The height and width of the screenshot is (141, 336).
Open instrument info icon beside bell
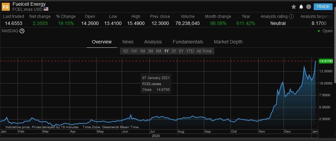tap(309, 7)
